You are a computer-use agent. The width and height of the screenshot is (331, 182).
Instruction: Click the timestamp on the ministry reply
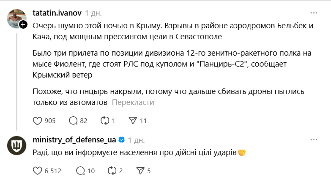pos(136,140)
